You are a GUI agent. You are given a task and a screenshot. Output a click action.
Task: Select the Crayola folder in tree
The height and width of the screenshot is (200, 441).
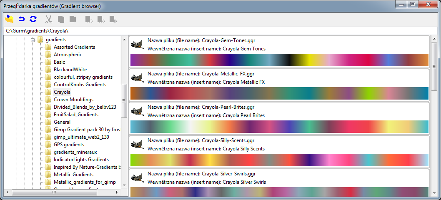coord(62,92)
